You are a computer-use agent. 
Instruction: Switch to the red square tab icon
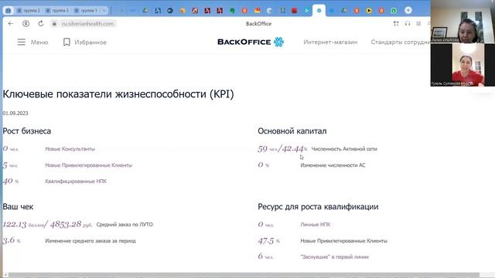(294, 10)
